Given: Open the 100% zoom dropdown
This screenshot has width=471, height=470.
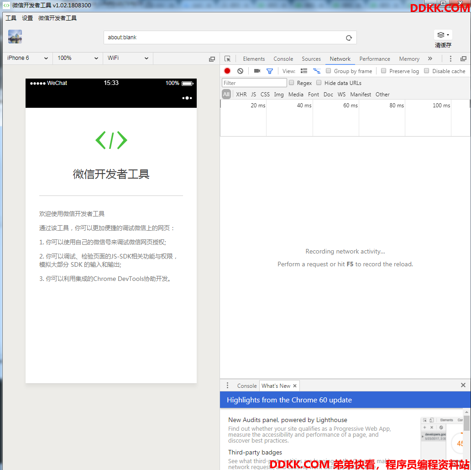Looking at the screenshot, I should pyautogui.click(x=78, y=58).
